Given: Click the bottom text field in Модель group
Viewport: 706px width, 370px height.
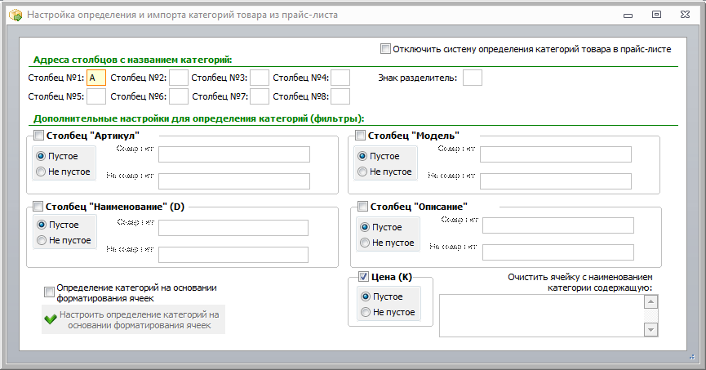Looking at the screenshot, I should click(x=556, y=181).
